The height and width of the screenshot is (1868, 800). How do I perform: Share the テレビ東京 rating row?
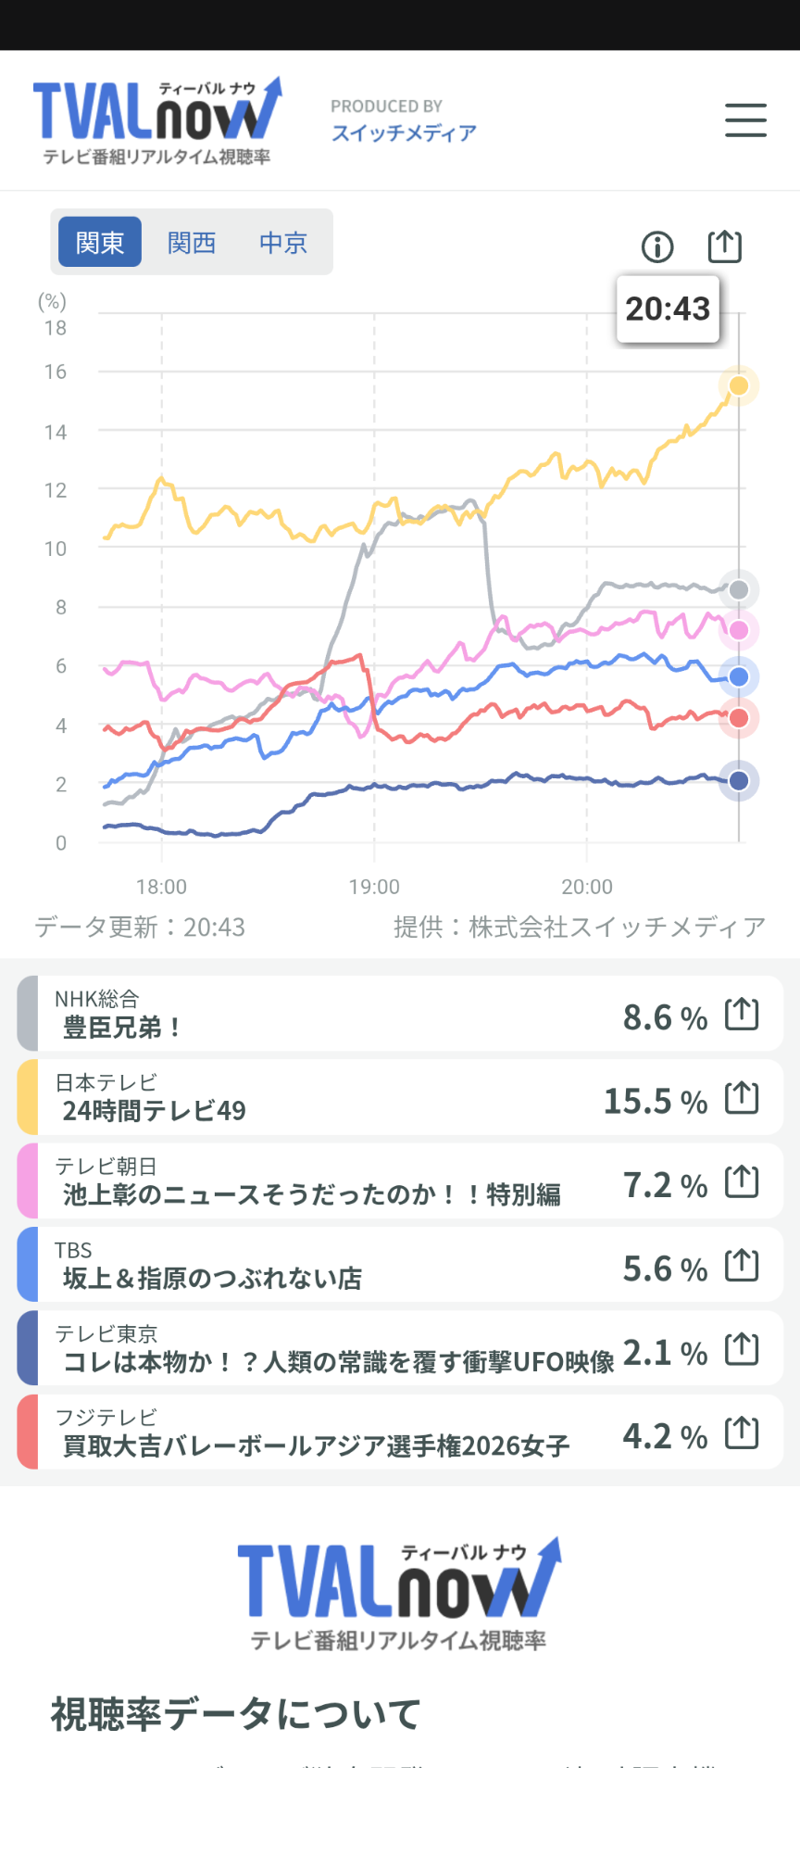pos(742,1349)
